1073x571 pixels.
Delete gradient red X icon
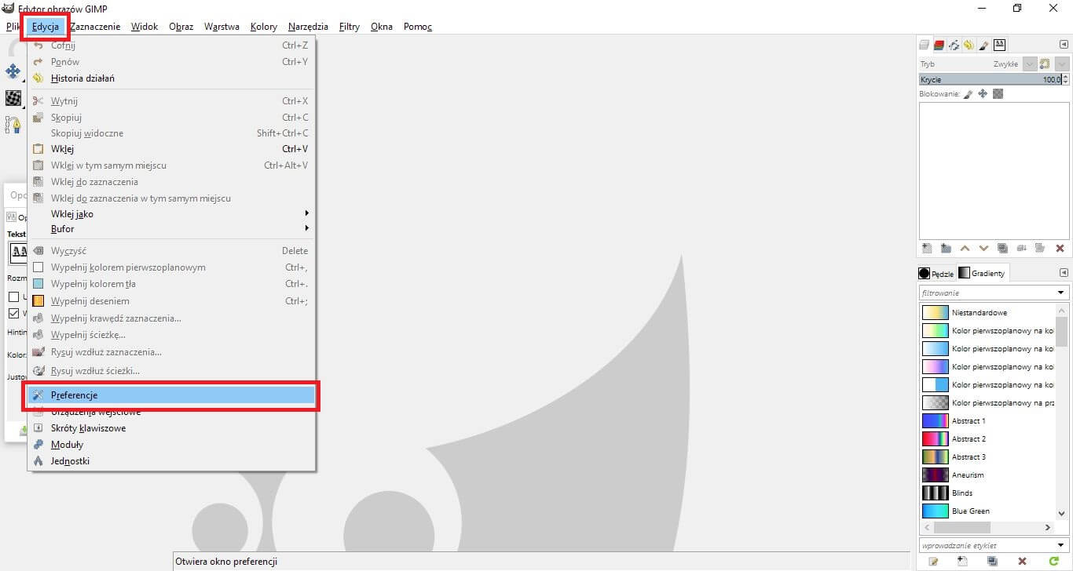pos(1022,562)
